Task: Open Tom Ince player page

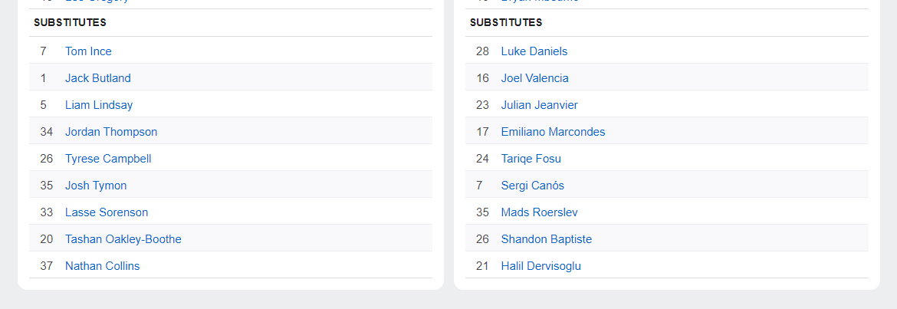Action: tap(88, 51)
